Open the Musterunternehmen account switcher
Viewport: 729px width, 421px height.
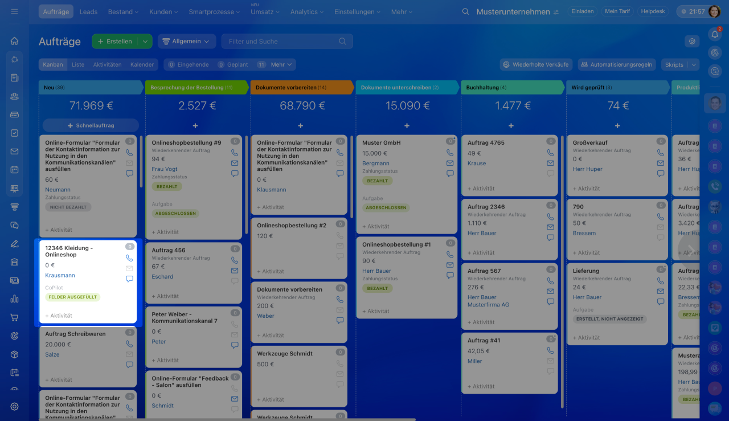518,11
